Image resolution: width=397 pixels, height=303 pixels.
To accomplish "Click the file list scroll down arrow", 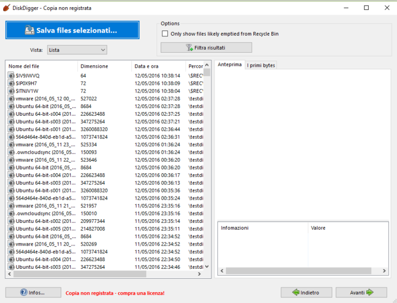I will pos(207,266).
